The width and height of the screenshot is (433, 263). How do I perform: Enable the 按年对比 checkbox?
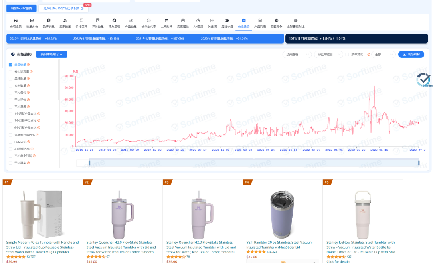coord(347,55)
